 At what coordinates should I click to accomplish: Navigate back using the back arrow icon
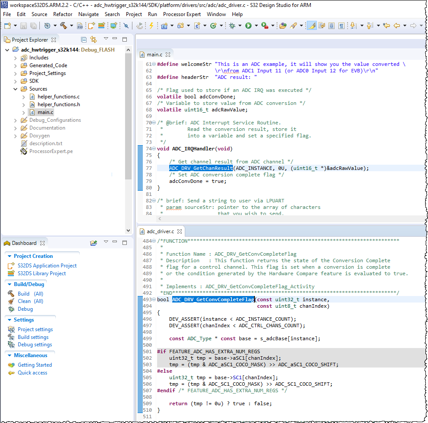397,26
